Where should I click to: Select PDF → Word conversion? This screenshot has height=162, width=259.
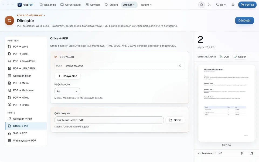point(26,47)
